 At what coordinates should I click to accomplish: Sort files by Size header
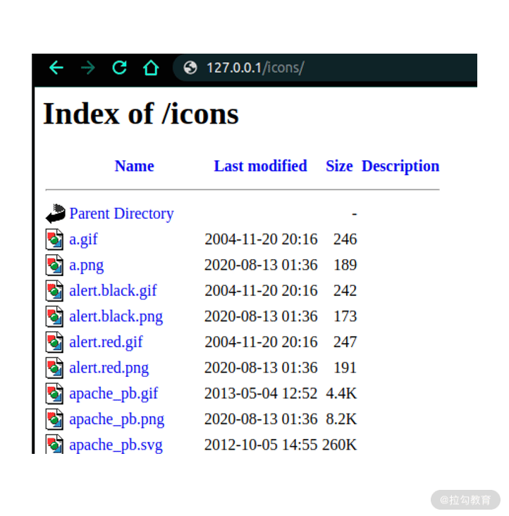[x=339, y=166]
